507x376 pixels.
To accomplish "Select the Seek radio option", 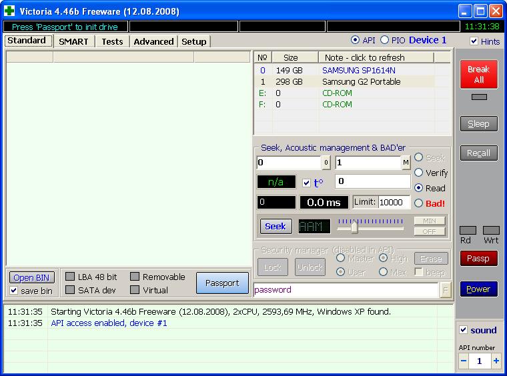I will pos(418,157).
